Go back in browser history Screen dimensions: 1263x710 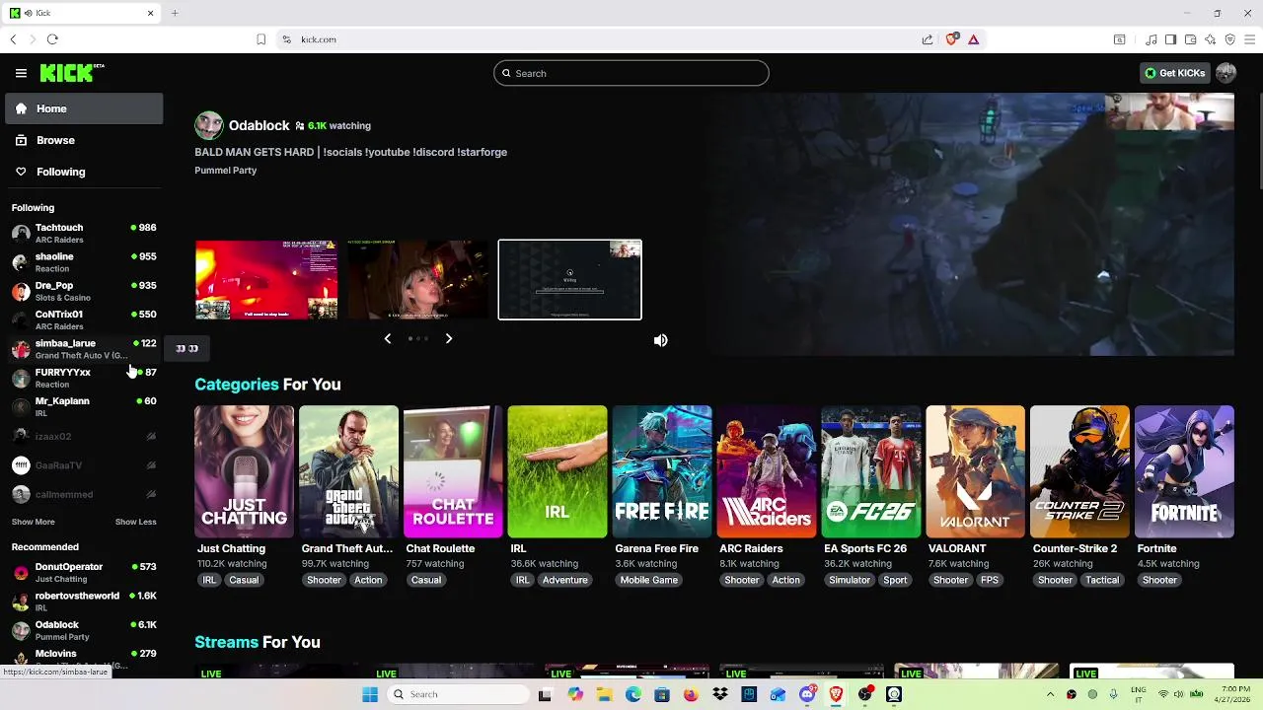(x=13, y=39)
